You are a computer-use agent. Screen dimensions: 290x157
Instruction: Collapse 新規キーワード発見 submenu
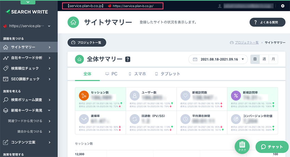click(x=29, y=110)
